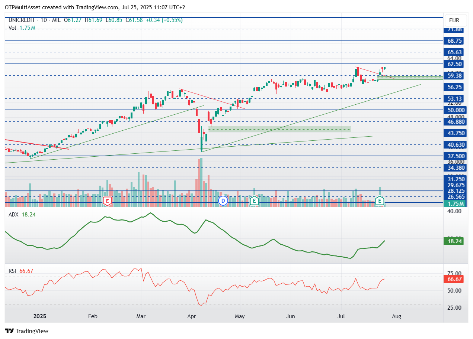Click the 29.675 price level label
Viewport: 473px width, 339px height.
[x=456, y=185]
